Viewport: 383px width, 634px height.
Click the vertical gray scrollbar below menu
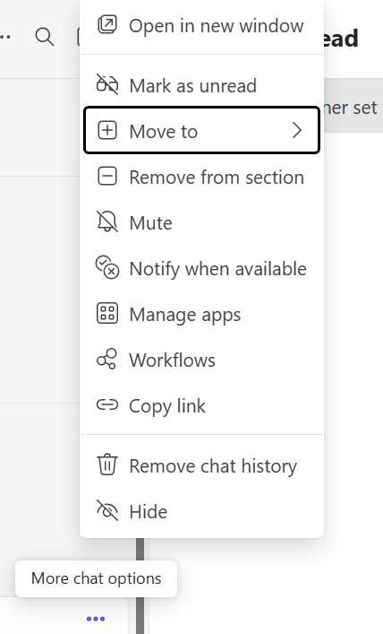(140, 586)
